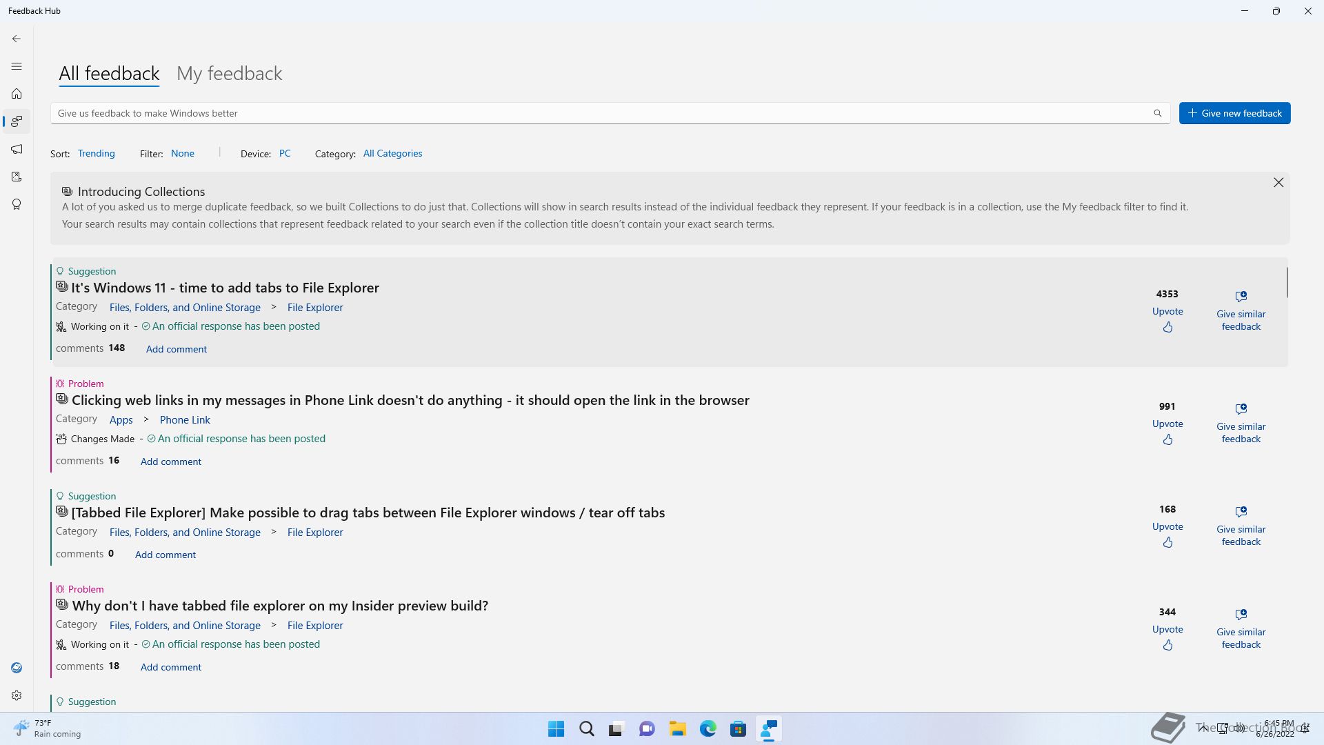Open File Explorer from taskbar
The image size is (1324, 745).
pyautogui.click(x=678, y=729)
